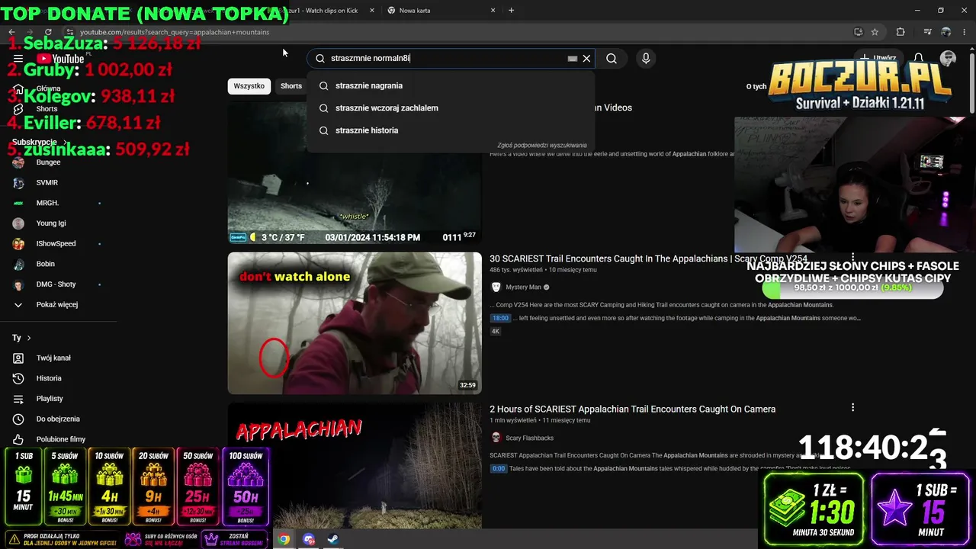Open IShowSpeed subscription channel

(56, 244)
